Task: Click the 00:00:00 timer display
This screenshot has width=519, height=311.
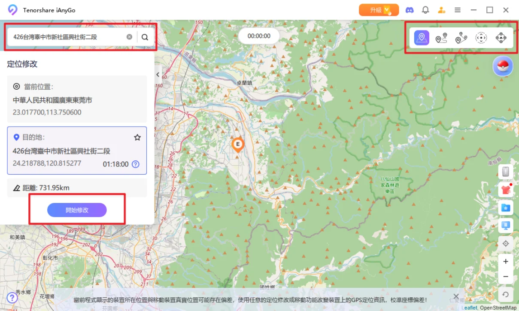Action: click(259, 36)
